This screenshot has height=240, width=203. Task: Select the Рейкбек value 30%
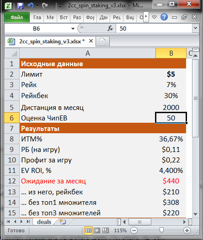[x=171, y=96]
